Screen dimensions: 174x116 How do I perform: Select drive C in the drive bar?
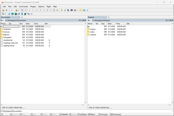pyautogui.click(x=4, y=14)
